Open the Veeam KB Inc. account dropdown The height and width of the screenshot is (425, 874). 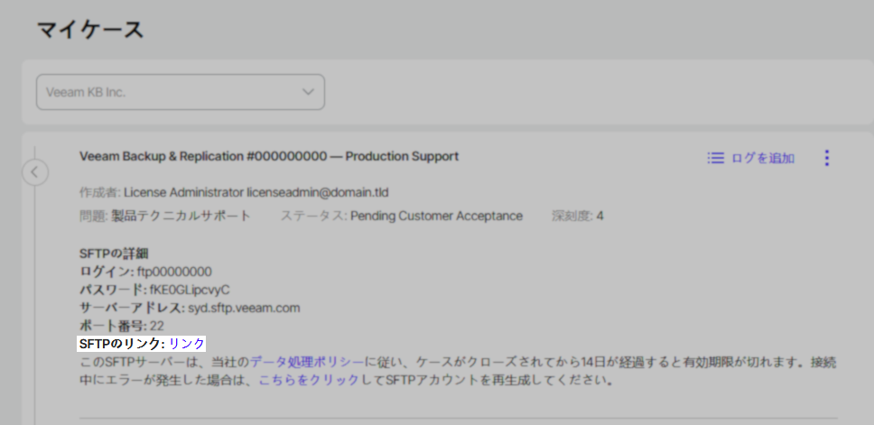click(180, 92)
